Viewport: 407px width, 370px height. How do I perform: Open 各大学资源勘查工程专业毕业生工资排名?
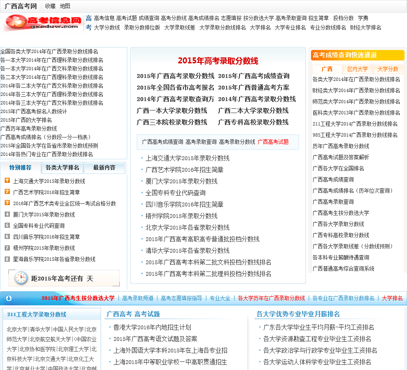[317, 339]
